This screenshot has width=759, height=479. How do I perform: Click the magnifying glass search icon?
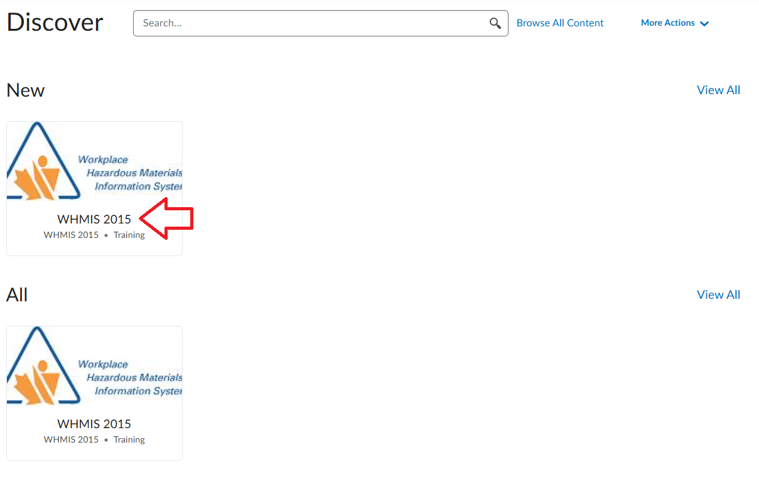point(495,23)
